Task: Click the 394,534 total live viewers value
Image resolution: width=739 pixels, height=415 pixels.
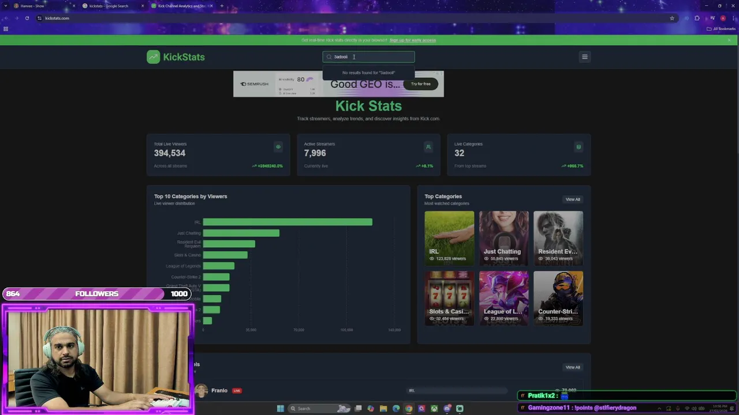Action: pos(170,153)
